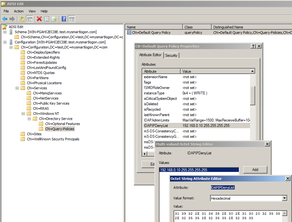This screenshot has height=222, width=292.
Task: Select CN=WellKnown Security Principals in tree
Action: [53, 139]
